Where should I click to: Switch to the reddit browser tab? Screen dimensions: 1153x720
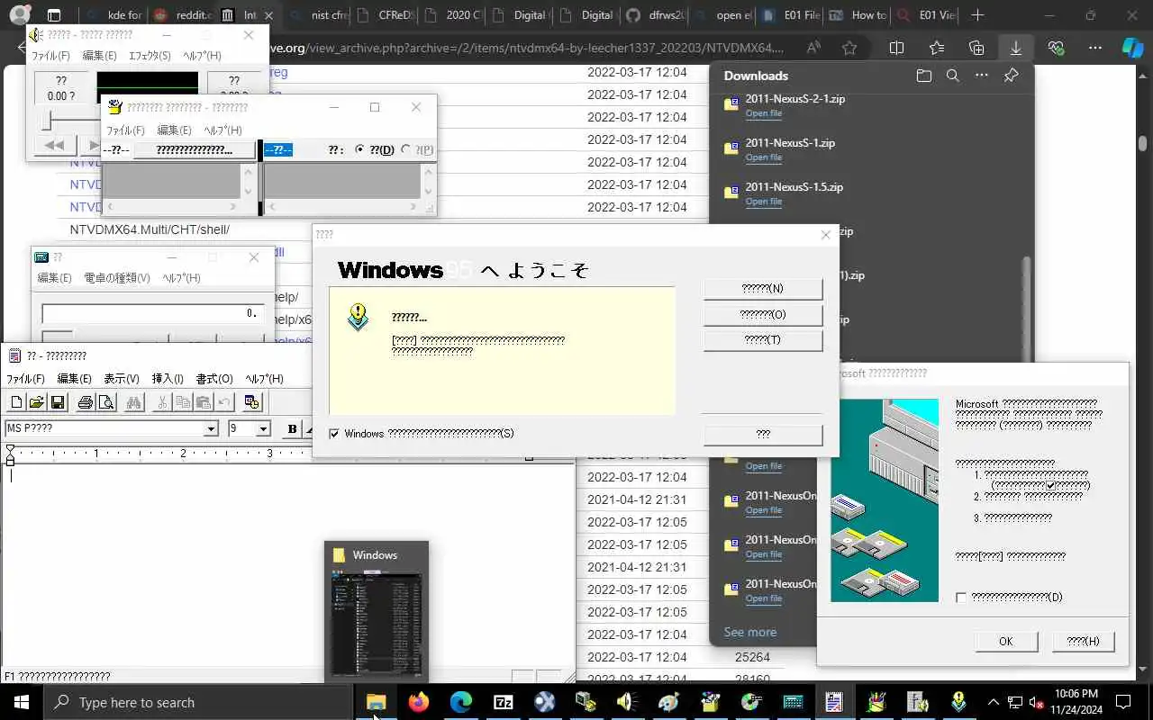click(183, 15)
